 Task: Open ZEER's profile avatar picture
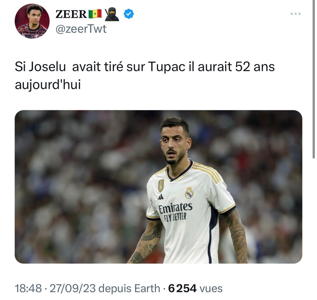tap(32, 21)
